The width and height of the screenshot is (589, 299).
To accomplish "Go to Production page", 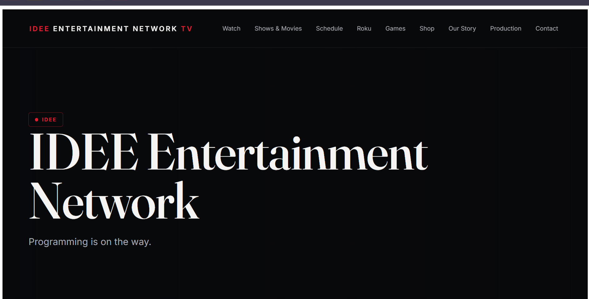I will 506,28.
